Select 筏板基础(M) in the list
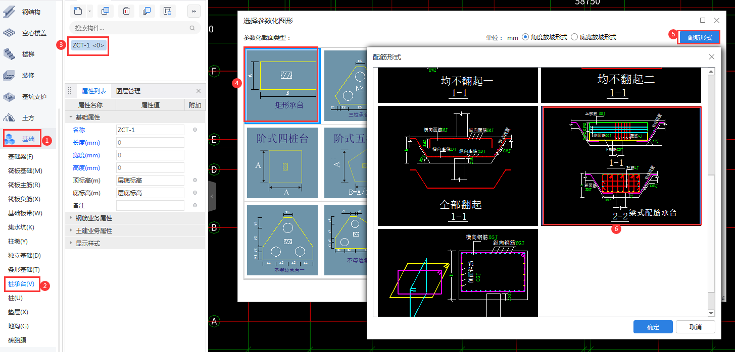 pyautogui.click(x=25, y=171)
